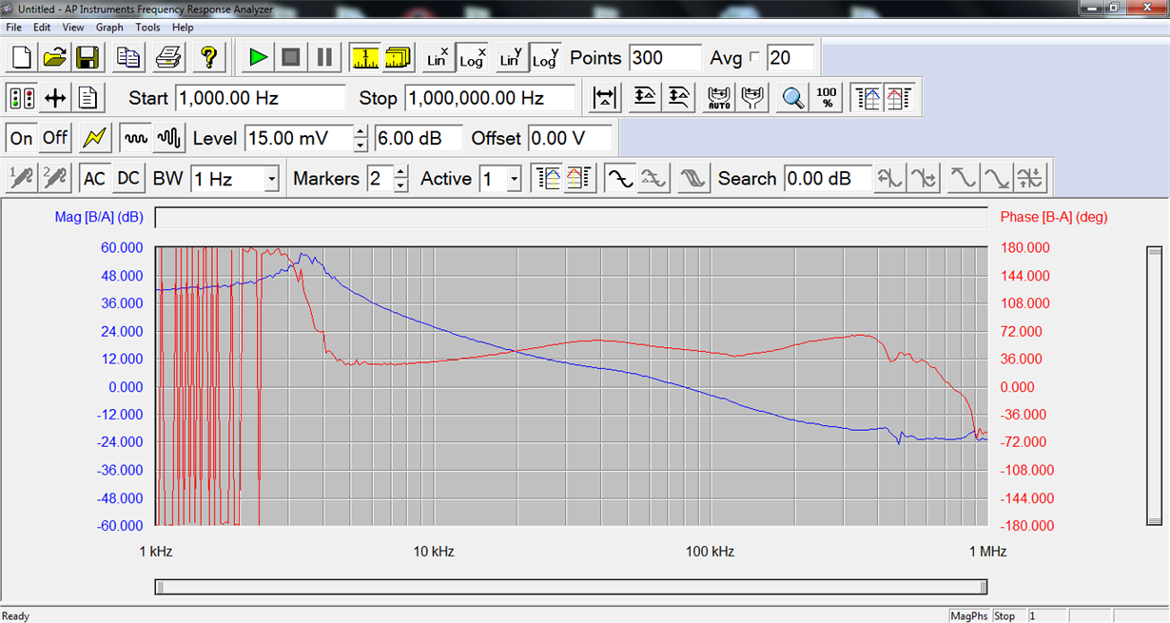Switch the X axis to log scale (Log x)
This screenshot has height=623, width=1170.
tap(473, 57)
